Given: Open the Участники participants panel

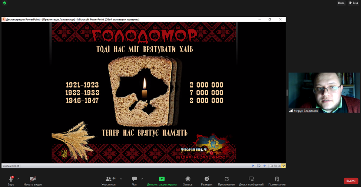Looking at the screenshot, I should 109,179.
